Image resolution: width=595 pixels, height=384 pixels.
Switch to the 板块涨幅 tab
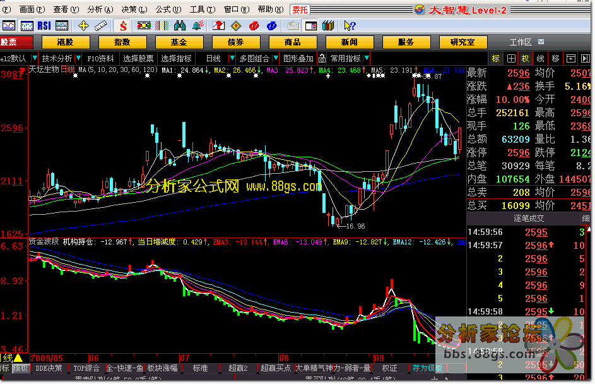click(x=162, y=368)
